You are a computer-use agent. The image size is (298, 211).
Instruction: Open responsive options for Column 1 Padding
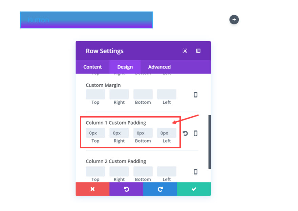coord(195,133)
